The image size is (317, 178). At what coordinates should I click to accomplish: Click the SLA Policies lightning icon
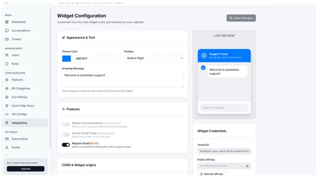[7, 97]
